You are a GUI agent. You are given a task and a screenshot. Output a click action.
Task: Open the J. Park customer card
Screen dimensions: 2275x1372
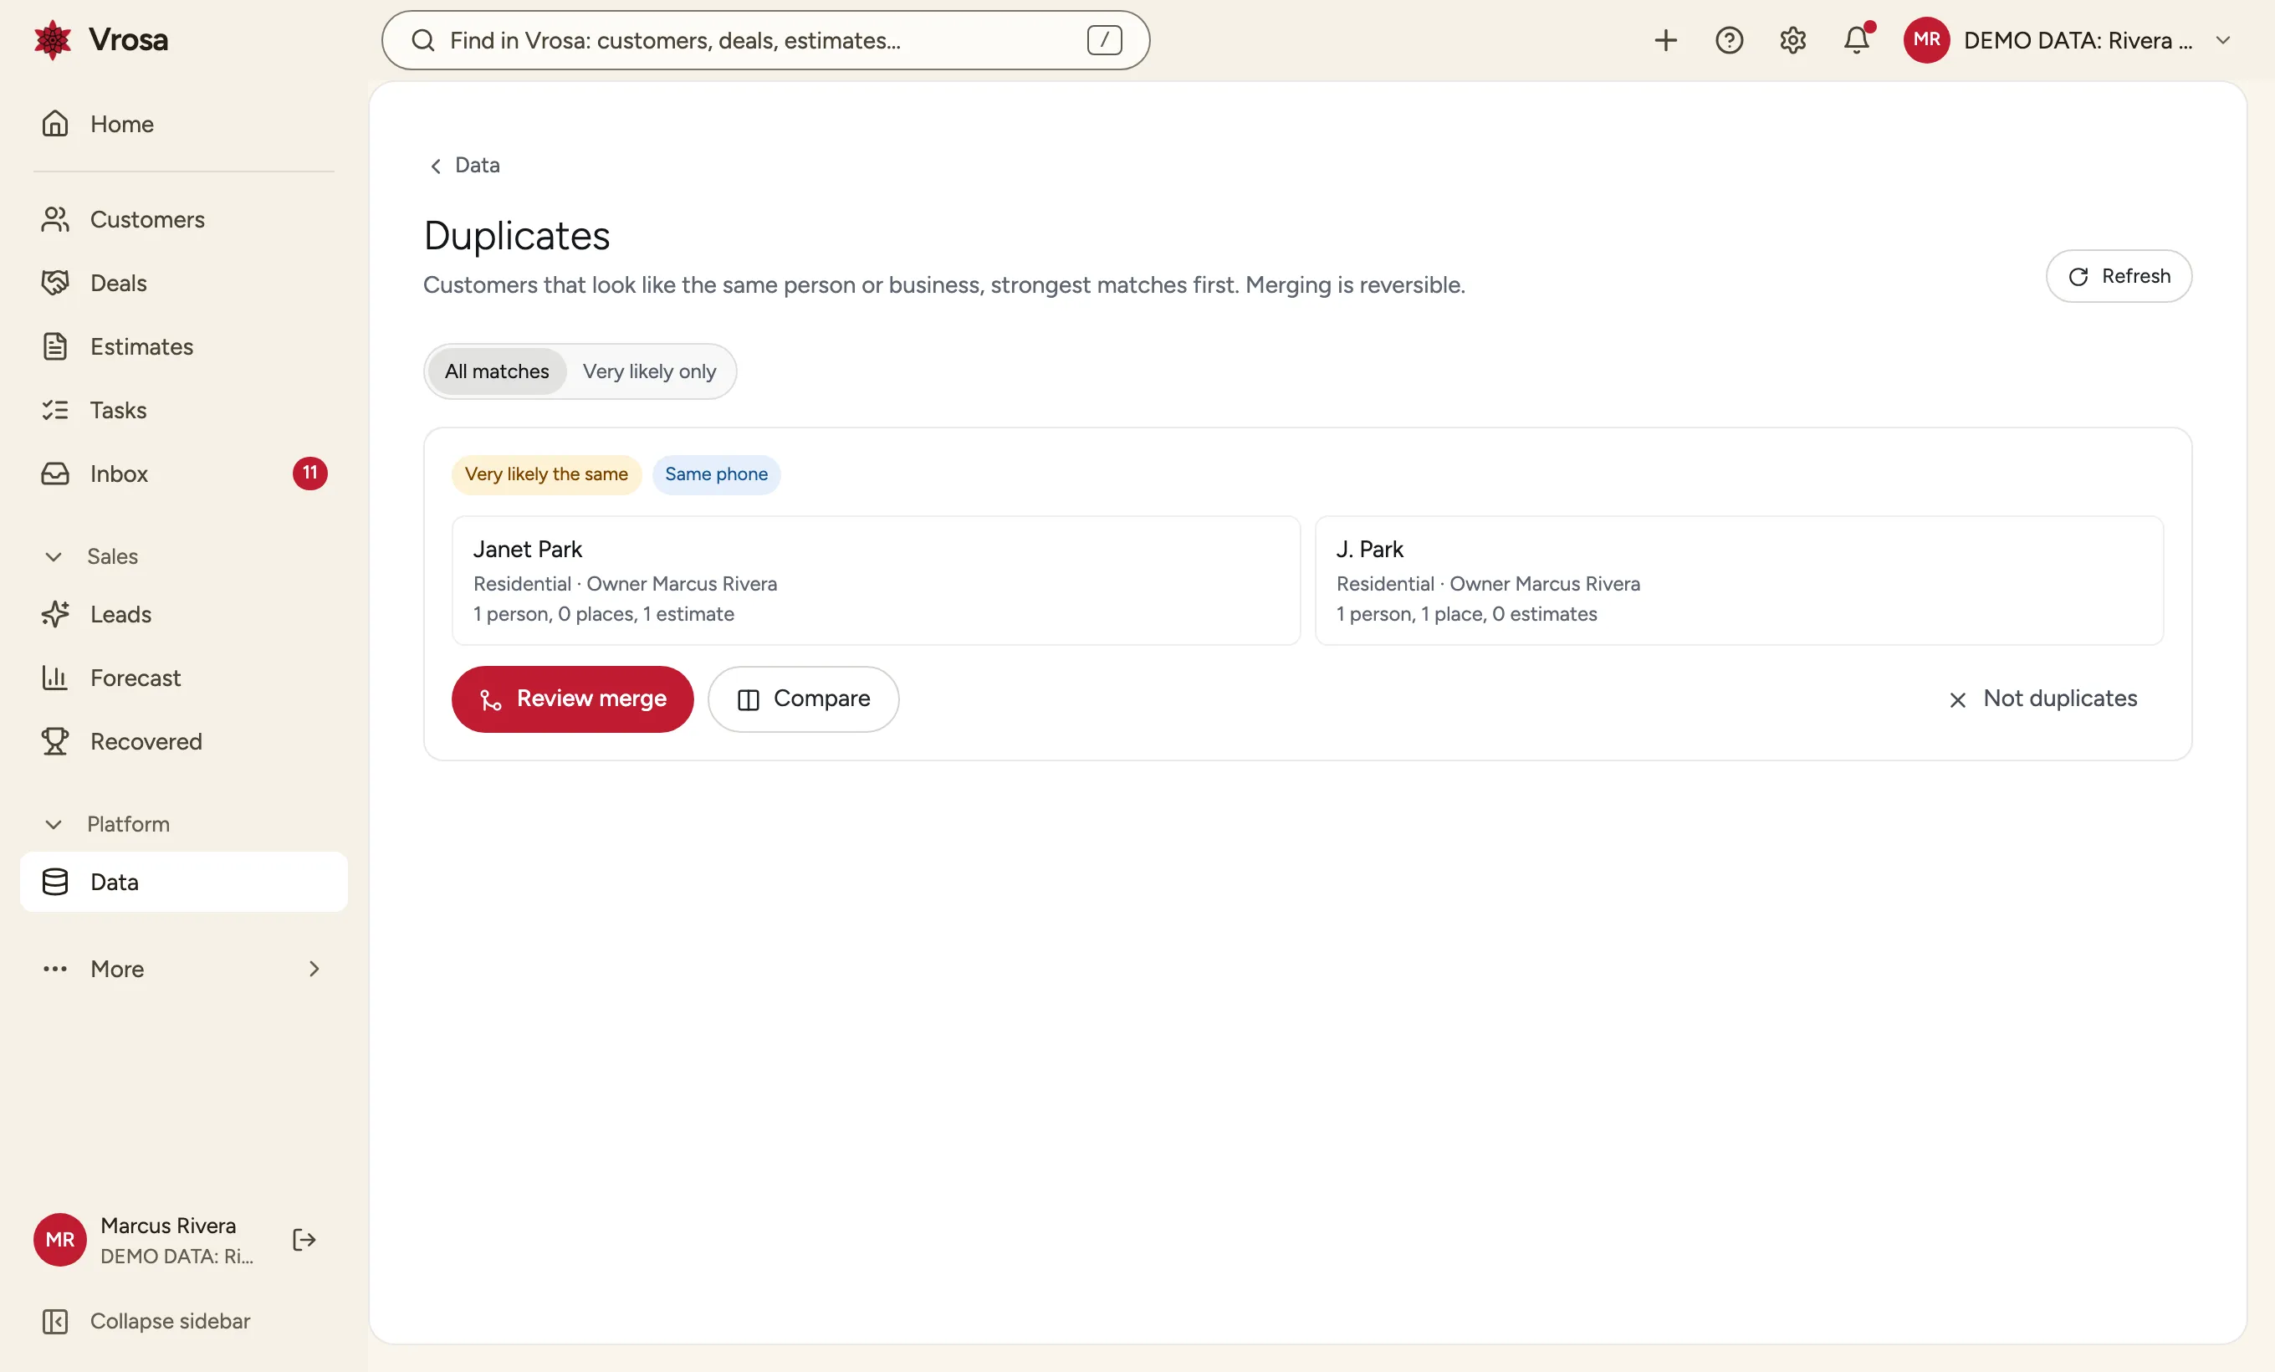1740,581
